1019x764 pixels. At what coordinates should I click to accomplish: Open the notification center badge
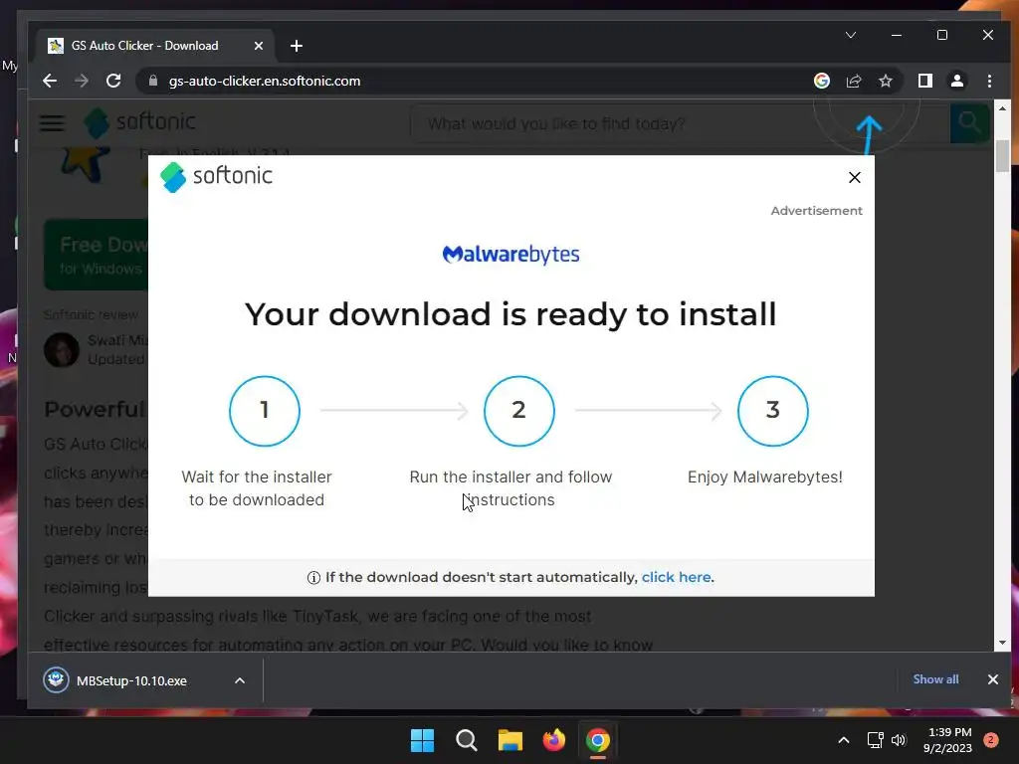pos(990,739)
